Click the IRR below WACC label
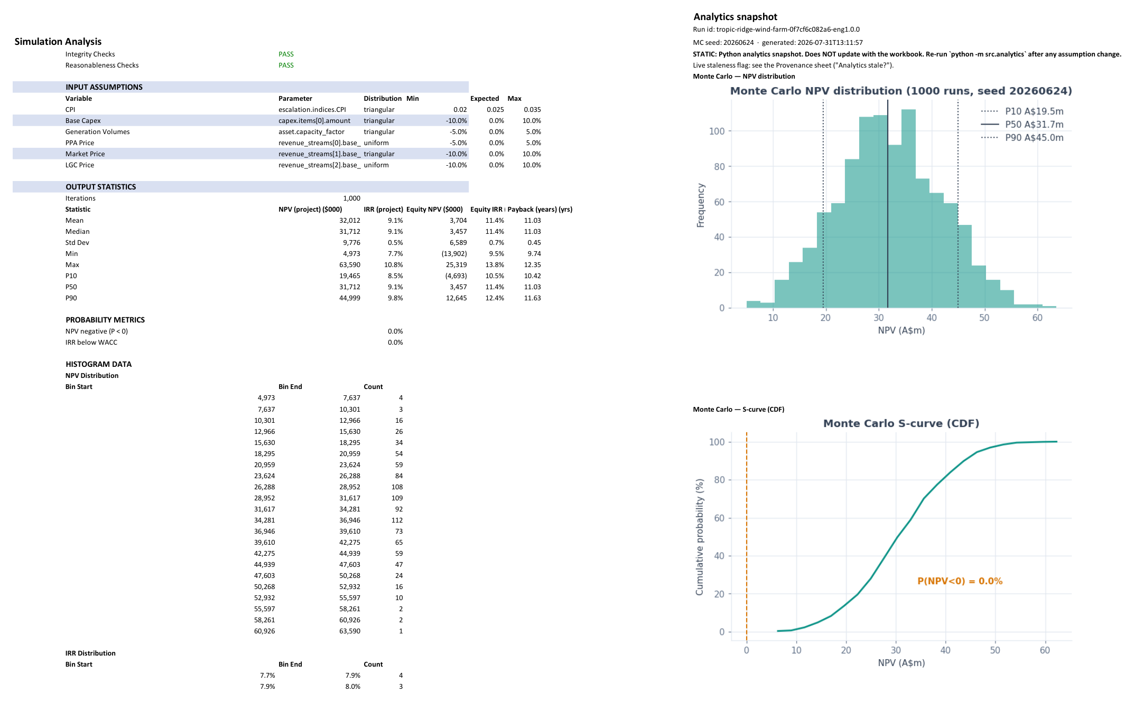The height and width of the screenshot is (702, 1134). [91, 343]
